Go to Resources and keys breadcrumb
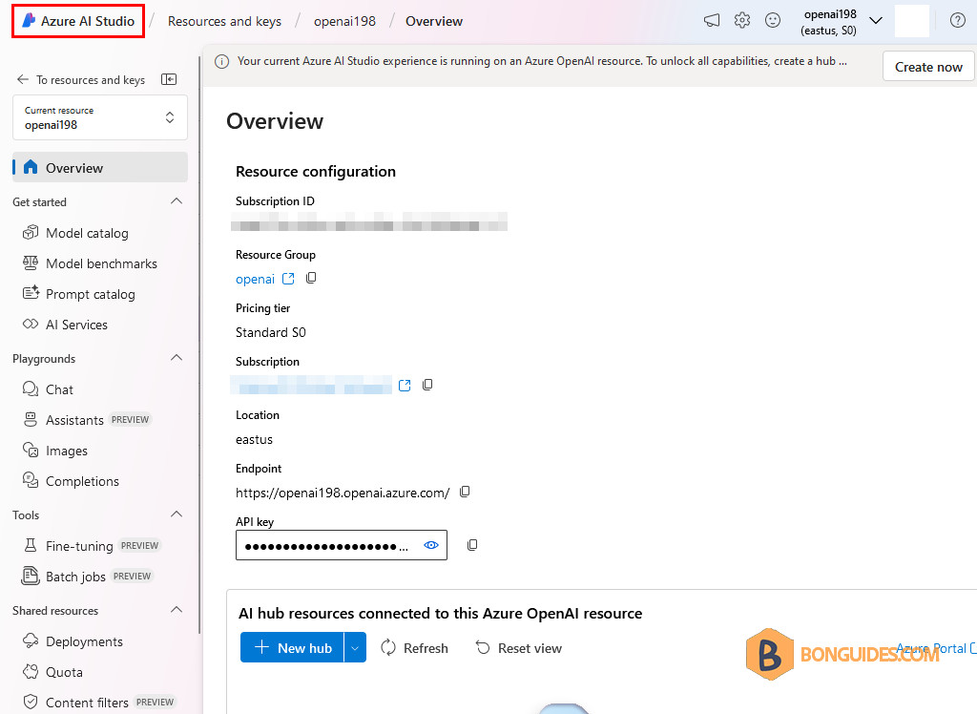 224,21
